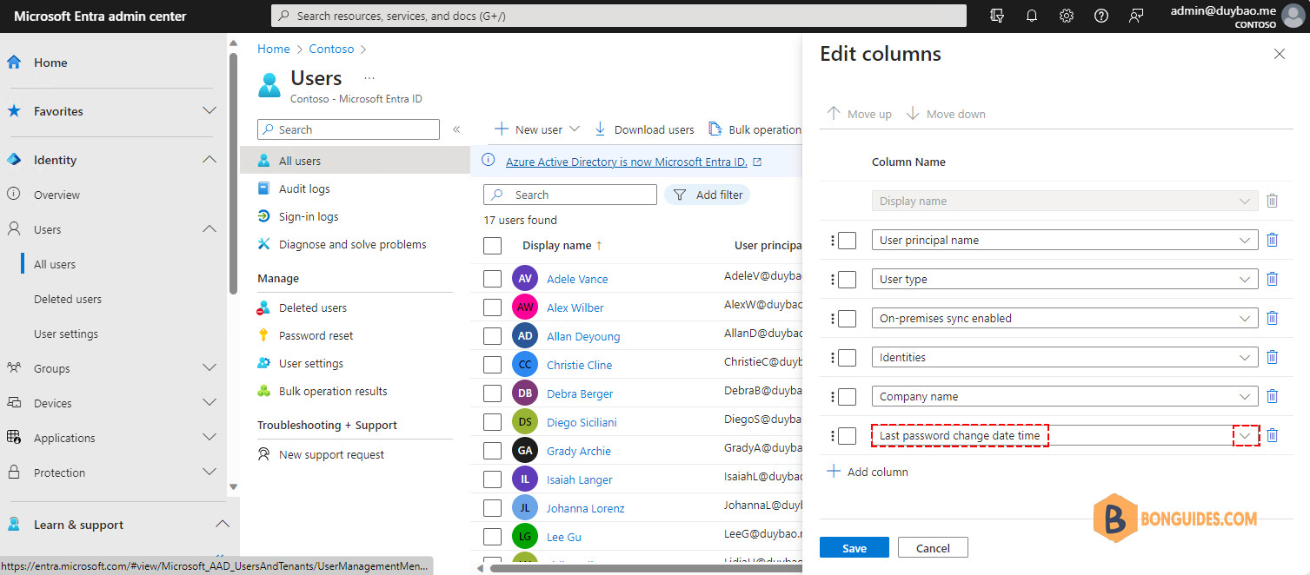
Task: Delete the User type column
Action: 1272,279
